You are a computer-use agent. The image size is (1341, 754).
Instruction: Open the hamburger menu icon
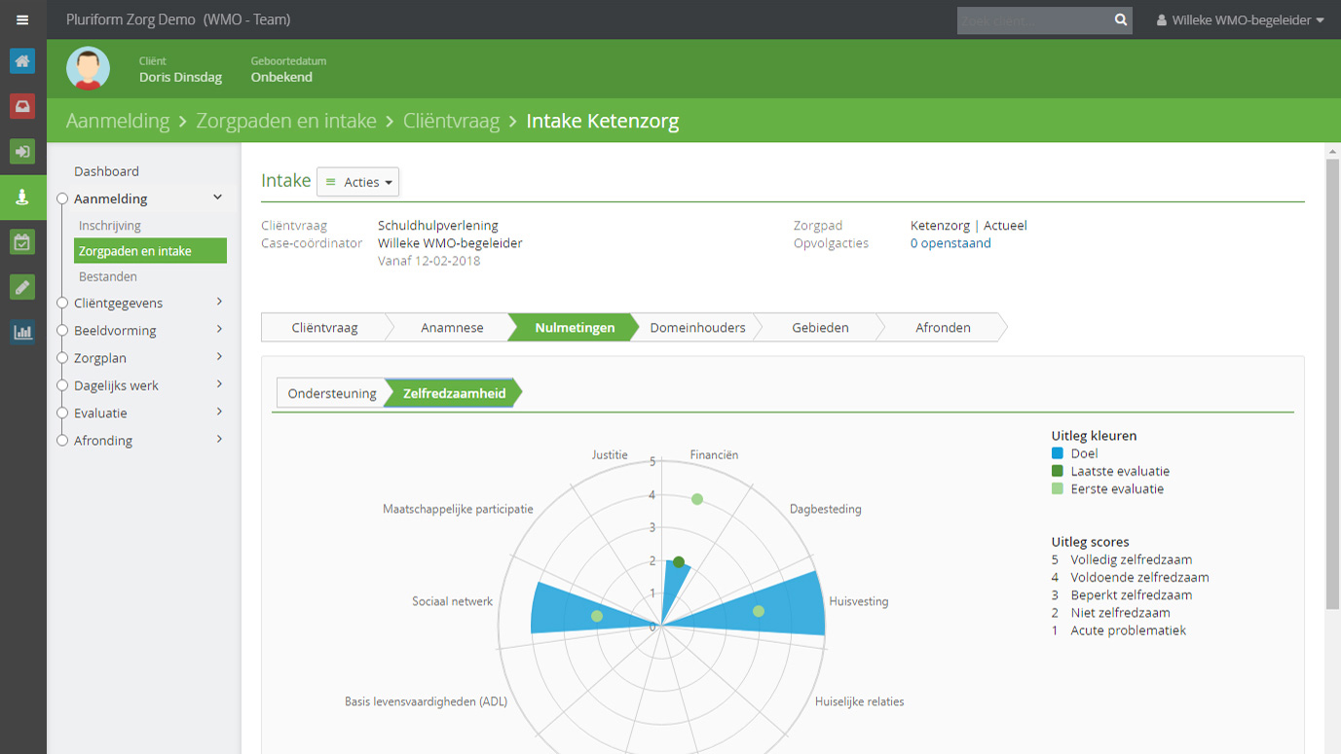tap(22, 19)
